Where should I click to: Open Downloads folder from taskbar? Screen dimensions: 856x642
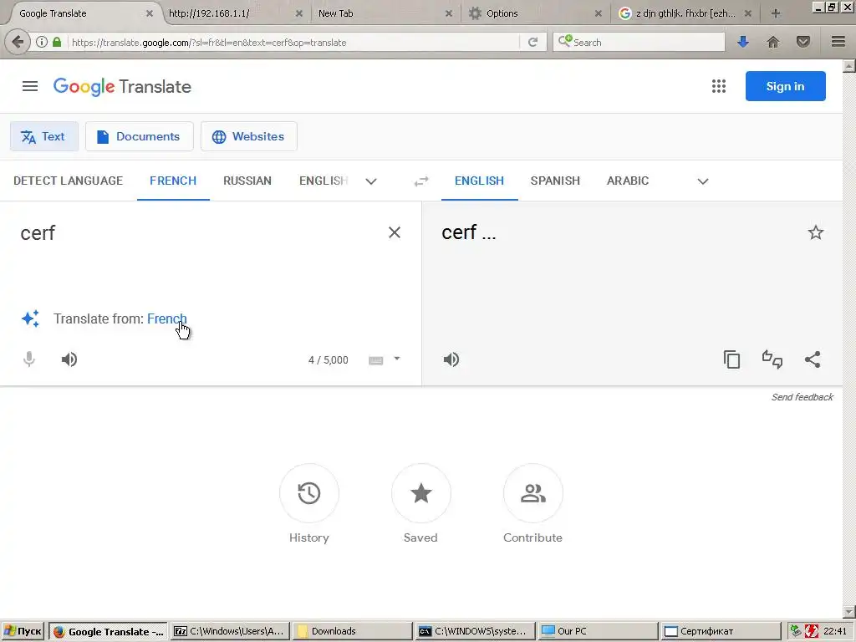[x=352, y=632]
